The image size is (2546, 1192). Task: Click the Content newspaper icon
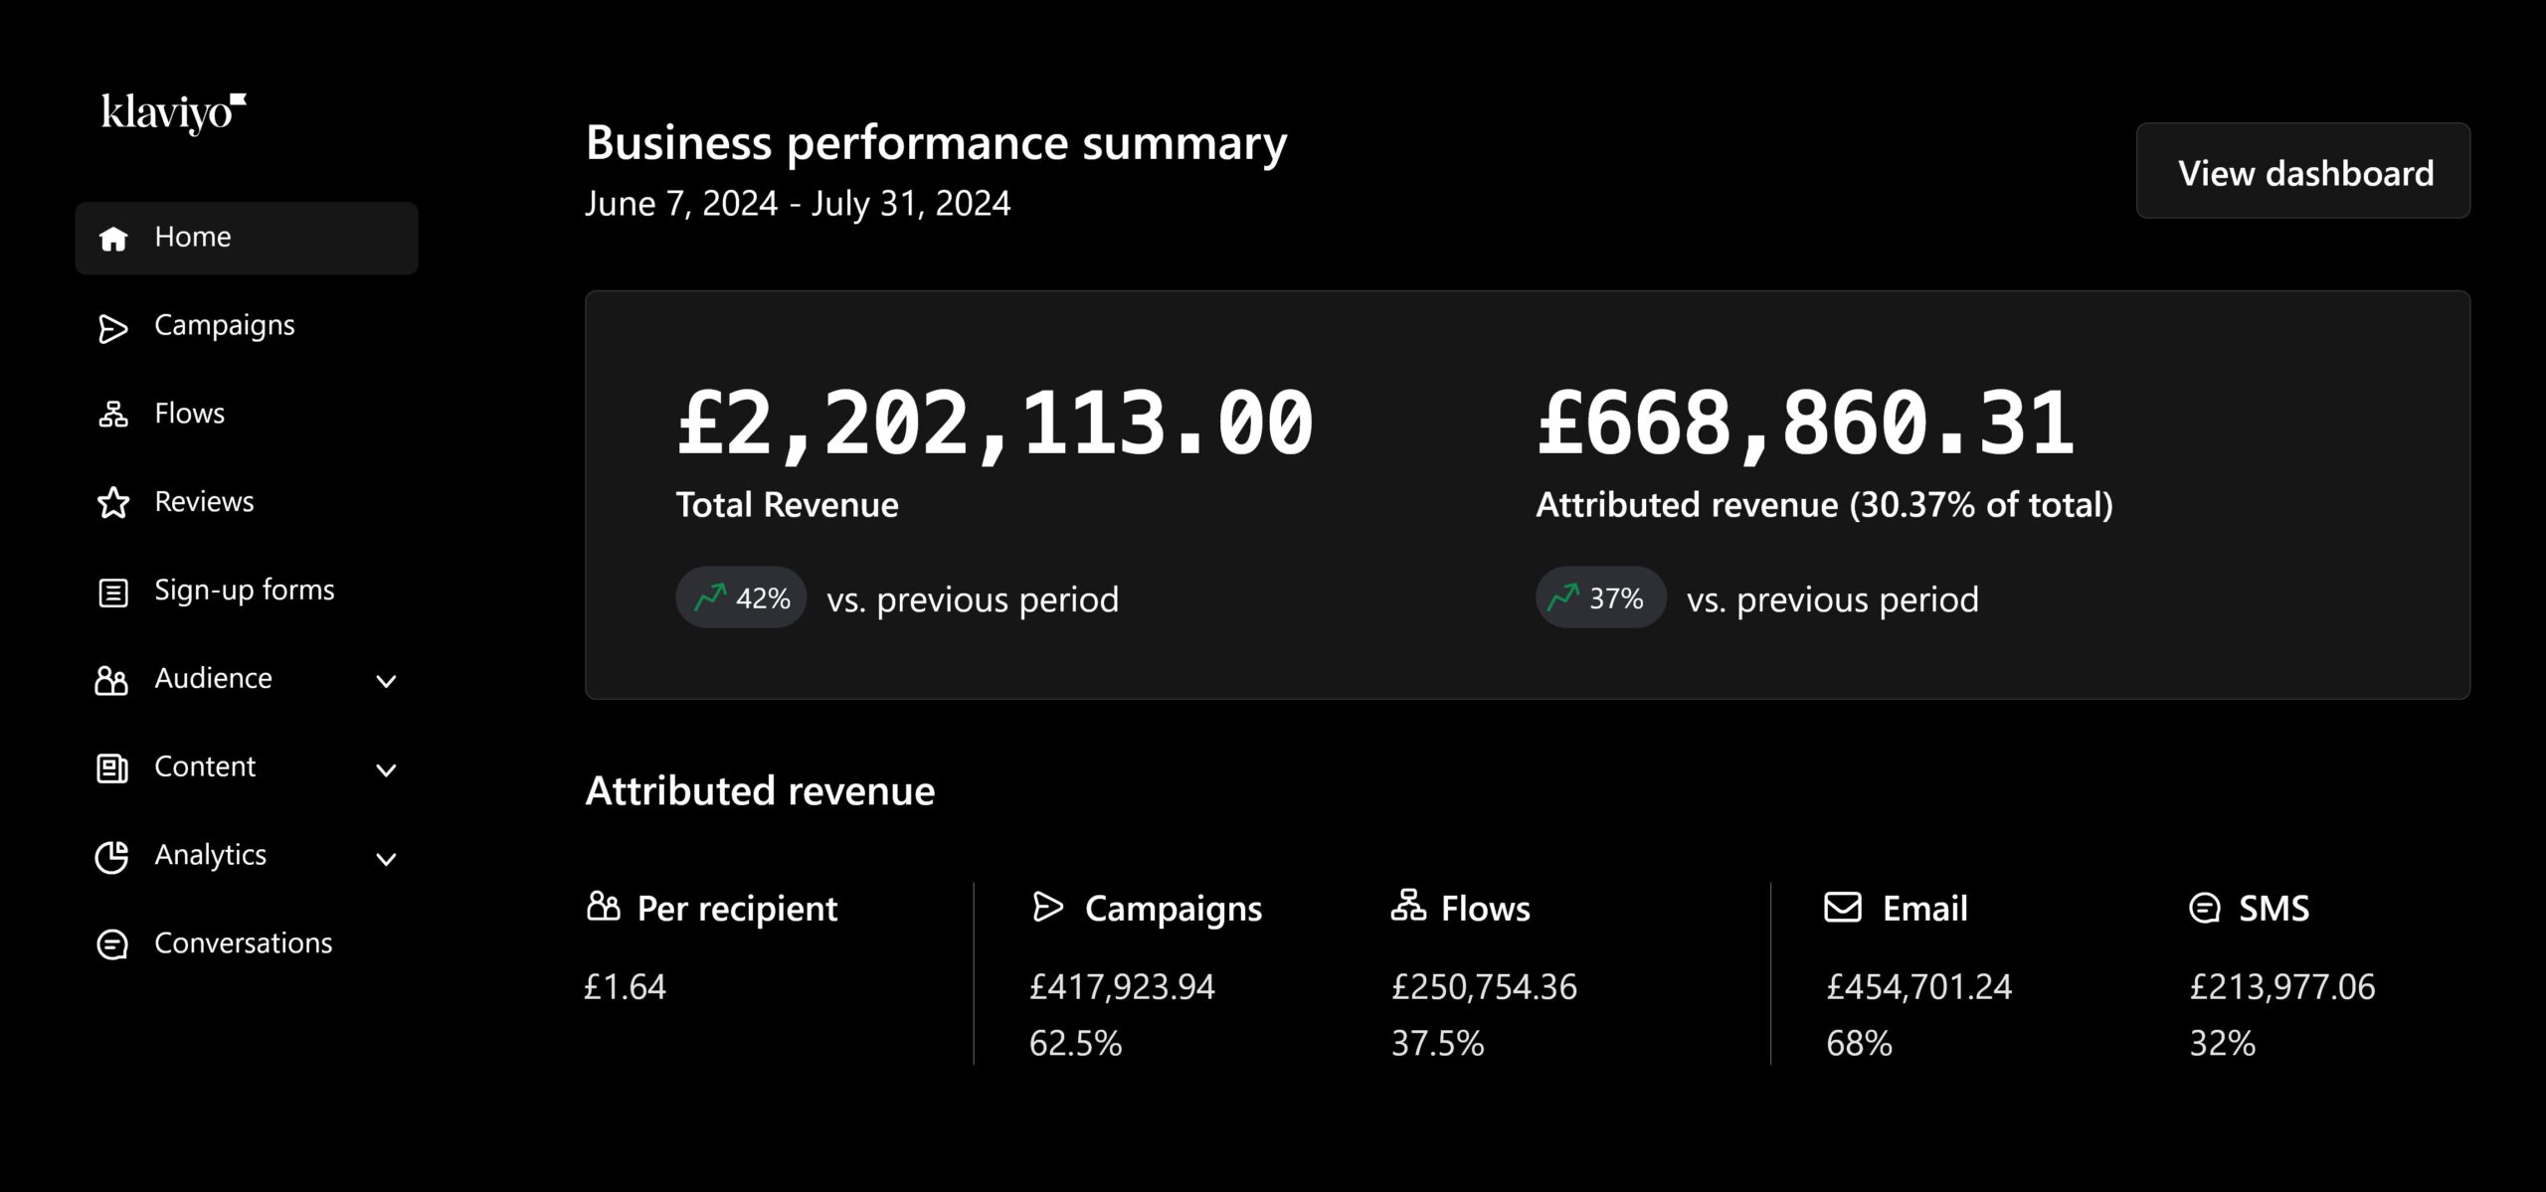click(x=111, y=768)
